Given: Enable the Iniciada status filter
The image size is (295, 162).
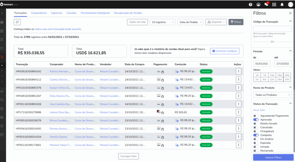Looking at the screenshot, I should point(256,146).
